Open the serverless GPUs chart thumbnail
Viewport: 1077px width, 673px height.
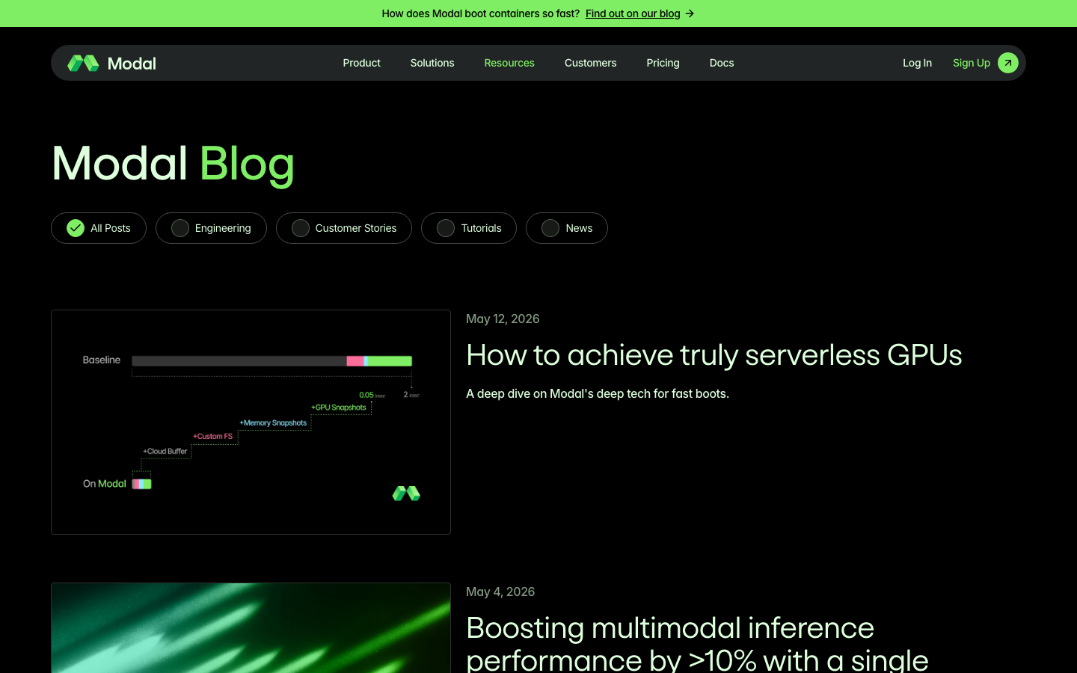251,422
